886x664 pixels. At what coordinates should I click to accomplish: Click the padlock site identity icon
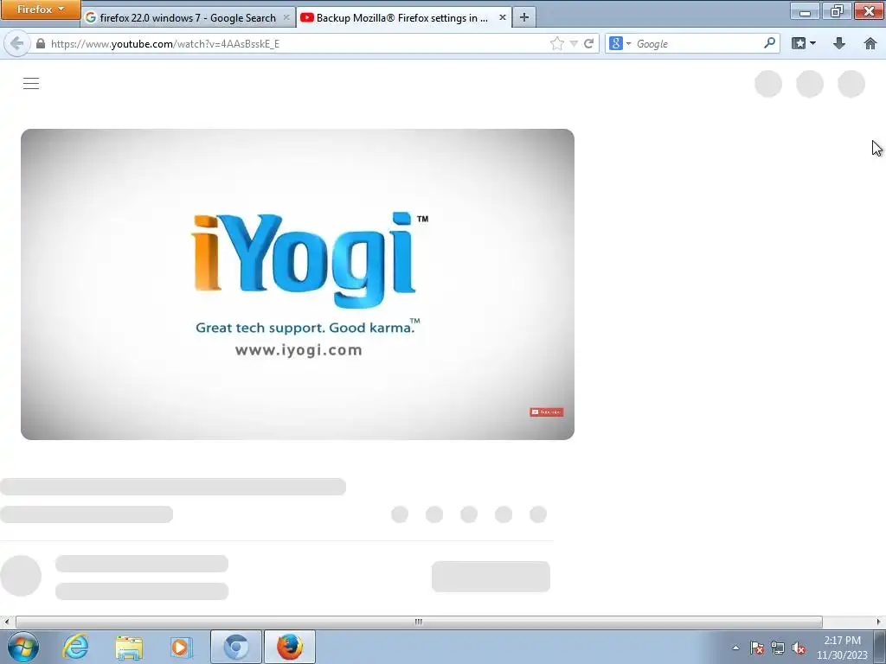[41, 43]
